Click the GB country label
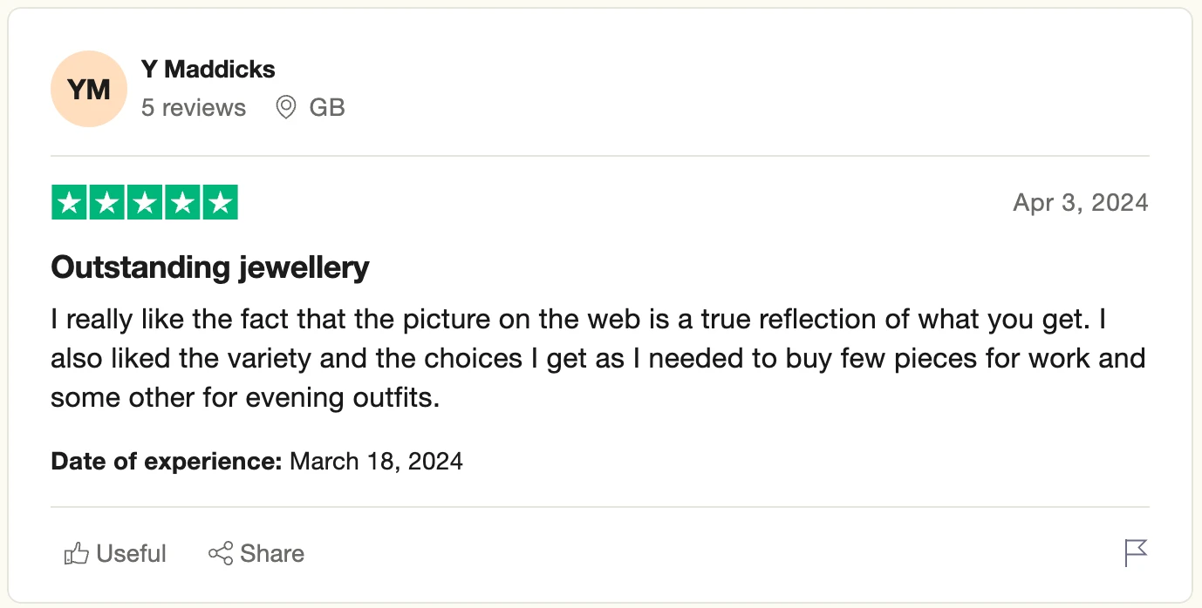The image size is (1202, 608). pos(327,108)
